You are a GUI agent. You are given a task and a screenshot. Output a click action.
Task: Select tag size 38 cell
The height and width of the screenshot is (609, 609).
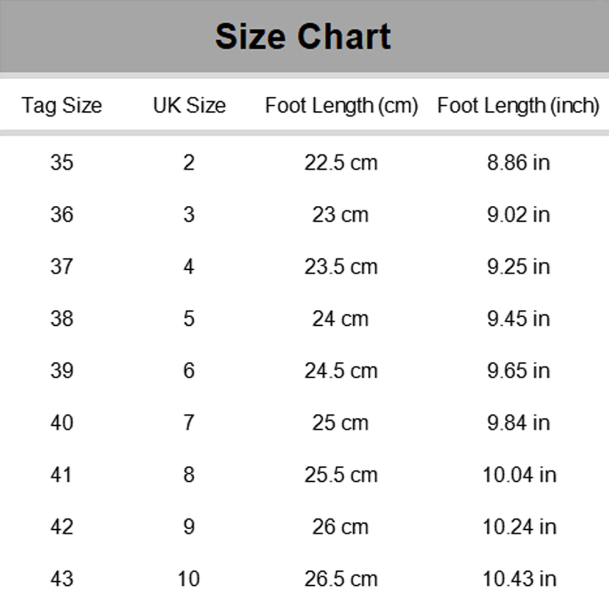[x=62, y=319]
